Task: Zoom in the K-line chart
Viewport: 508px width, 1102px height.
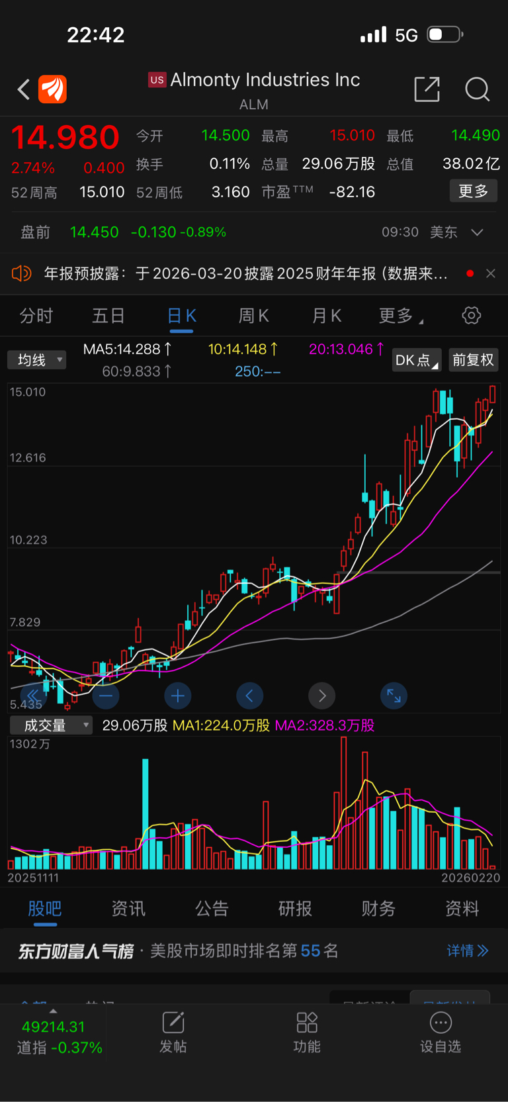Action: click(177, 696)
